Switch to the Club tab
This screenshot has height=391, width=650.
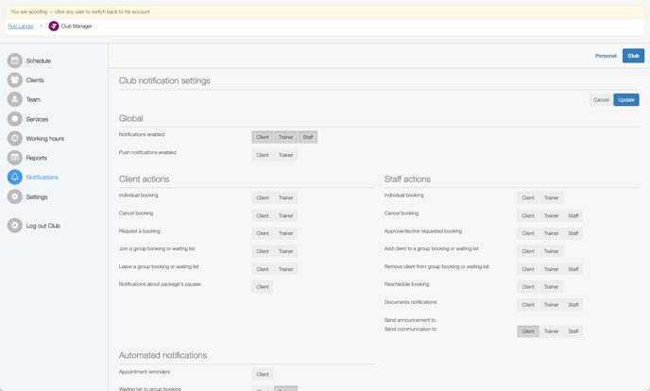pyautogui.click(x=633, y=56)
